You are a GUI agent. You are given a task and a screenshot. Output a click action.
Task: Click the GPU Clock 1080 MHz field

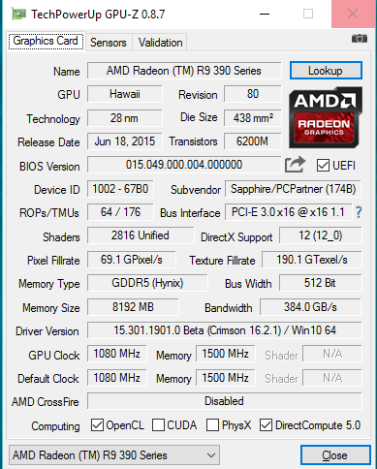pos(117,354)
